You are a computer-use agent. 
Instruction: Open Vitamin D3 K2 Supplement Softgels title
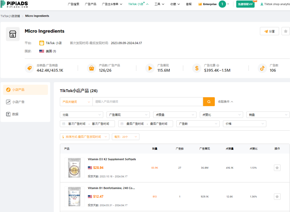click(x=112, y=159)
